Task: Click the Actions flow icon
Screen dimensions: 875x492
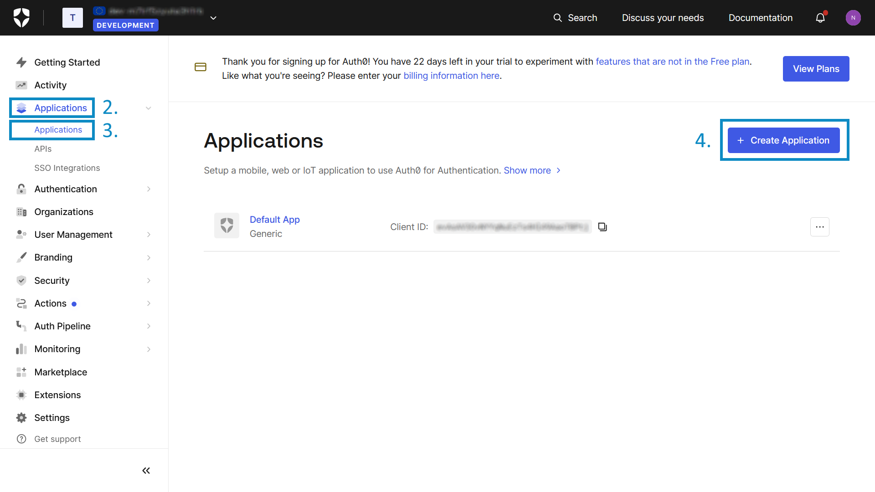Action: (x=21, y=303)
